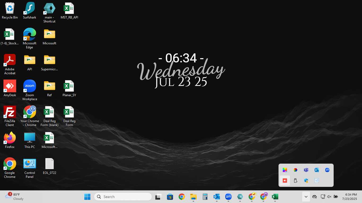Click the muted volume speaker icon
Image resolution: width=362 pixels, height=203 pixels.
(x=329, y=197)
